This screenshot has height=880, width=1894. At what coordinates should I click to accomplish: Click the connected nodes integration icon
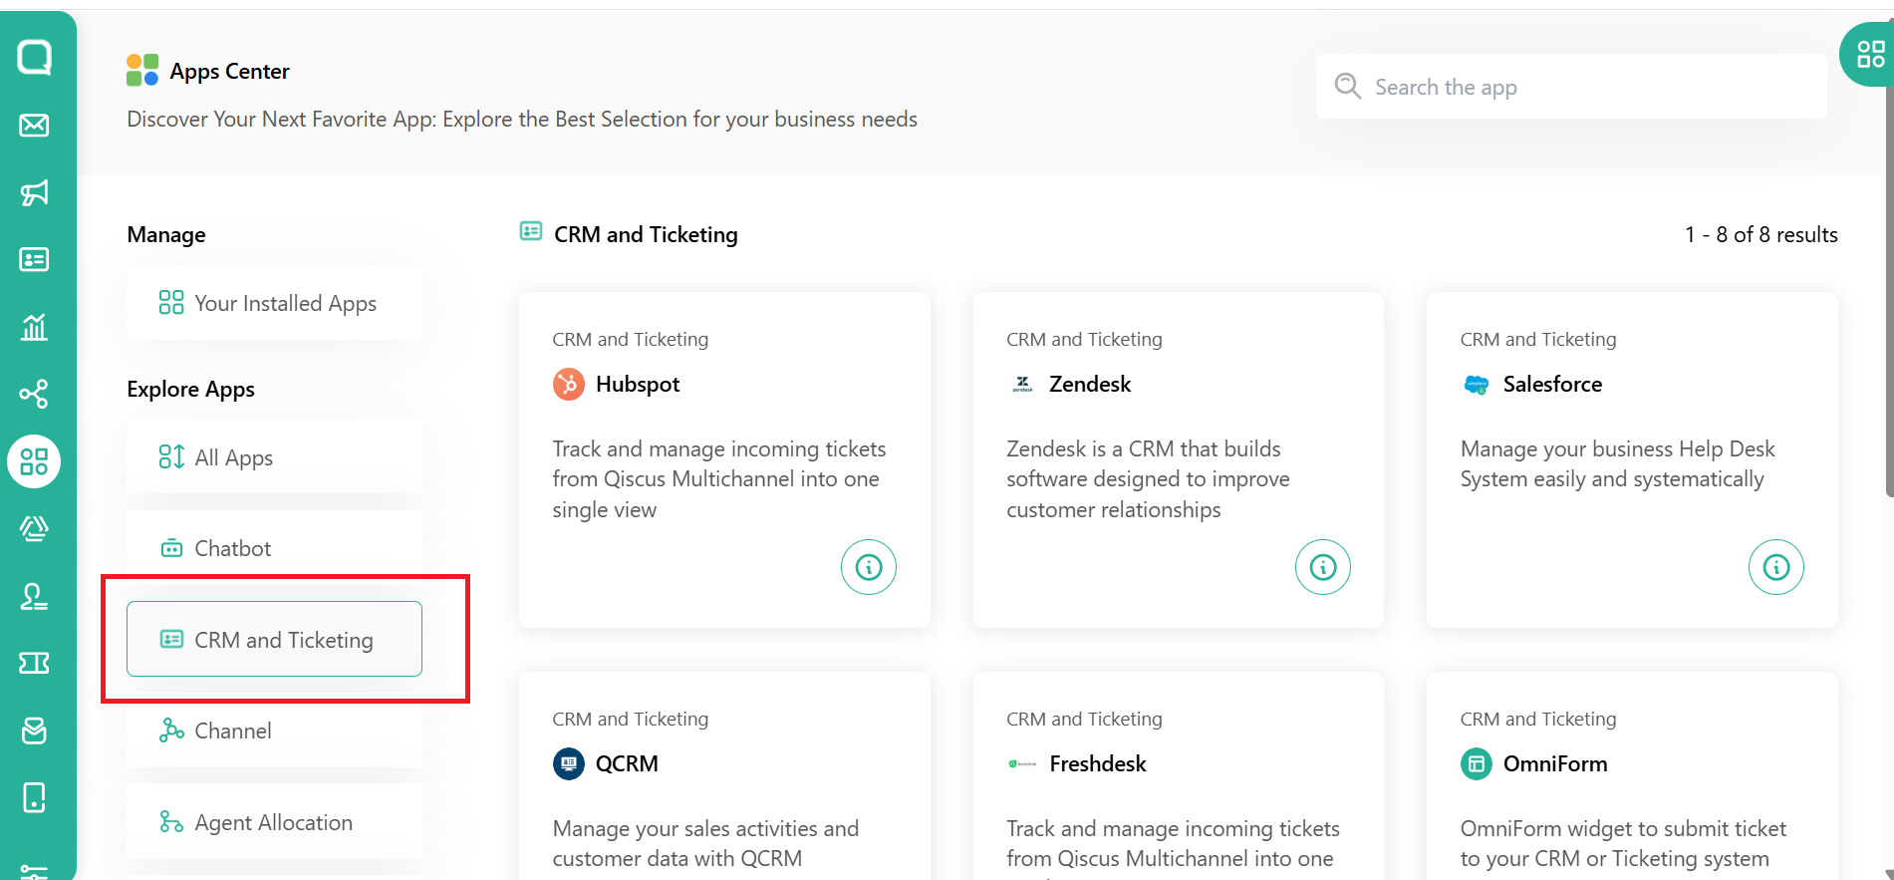pos(34,394)
